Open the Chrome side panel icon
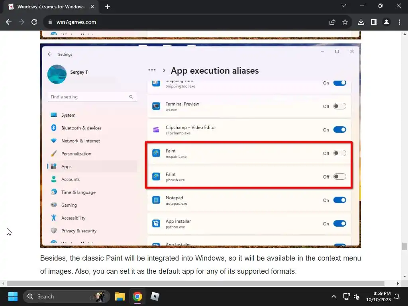 tap(374, 22)
